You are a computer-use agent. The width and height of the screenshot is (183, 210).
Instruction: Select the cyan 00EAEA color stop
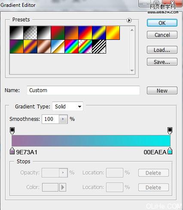[x=170, y=151]
